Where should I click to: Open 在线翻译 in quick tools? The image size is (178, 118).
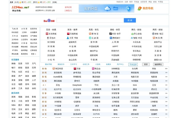(x=34, y=32)
